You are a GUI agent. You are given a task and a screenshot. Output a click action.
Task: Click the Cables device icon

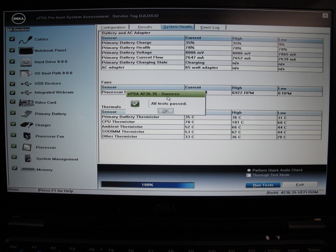click(x=26, y=40)
